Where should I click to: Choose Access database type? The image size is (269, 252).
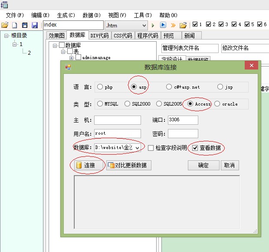(190, 103)
